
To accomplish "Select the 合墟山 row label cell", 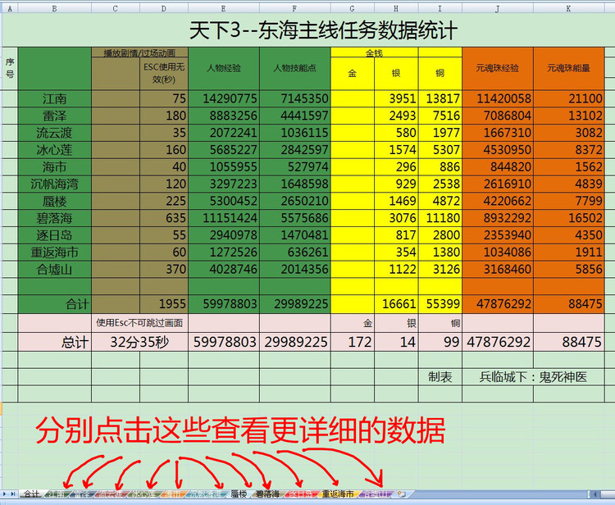I will tap(54, 270).
